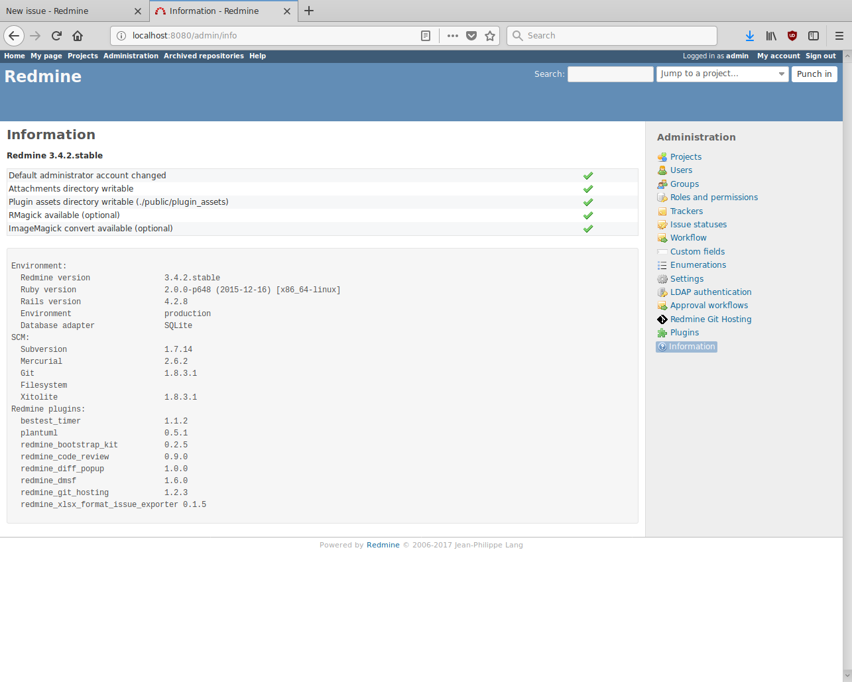Focus the Redmine Search input field
The image size is (852, 682).
point(610,74)
